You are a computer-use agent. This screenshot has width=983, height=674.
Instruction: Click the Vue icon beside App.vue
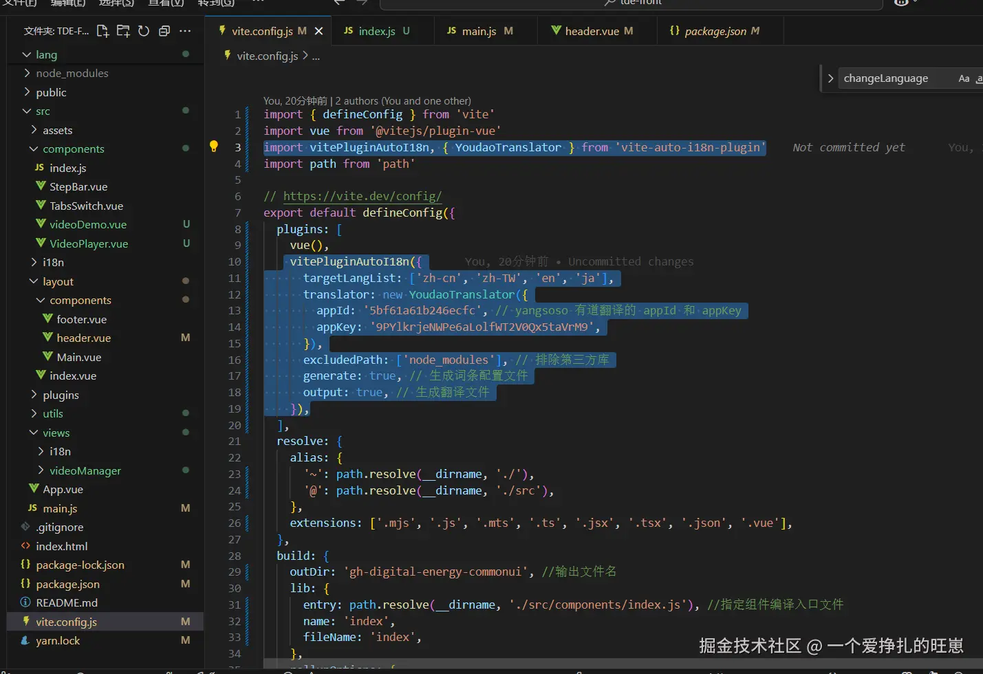[x=34, y=489]
